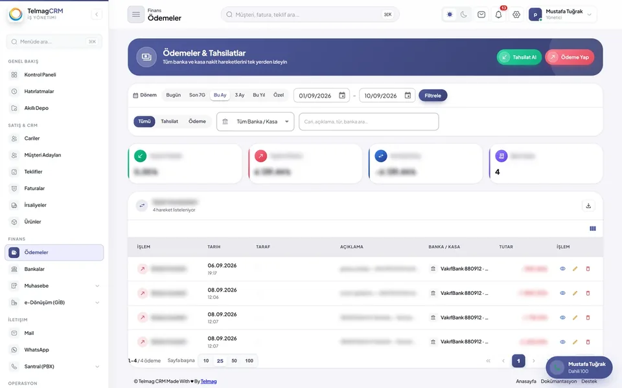Open Akıllı Depo in the sidebar

[x=54, y=108]
